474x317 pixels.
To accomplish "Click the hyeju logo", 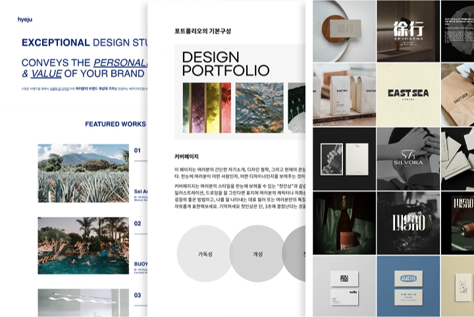I will click(x=25, y=20).
